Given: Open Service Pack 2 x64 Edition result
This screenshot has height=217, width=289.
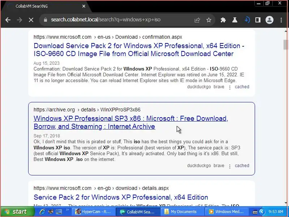Looking at the screenshot, I should (x=121, y=197).
